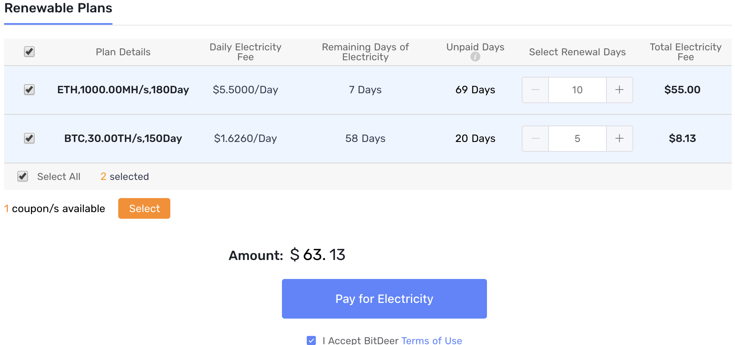Viewport: 735px width, 345px height.
Task: Uncheck the BTC,30.00TH/s,150Day plan checkbox
Action: tap(29, 138)
